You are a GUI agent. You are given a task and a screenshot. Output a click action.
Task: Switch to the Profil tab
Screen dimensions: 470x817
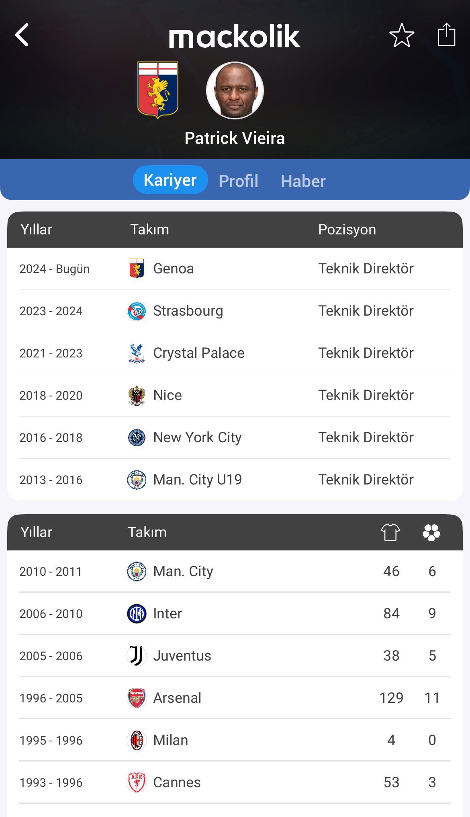(x=238, y=181)
